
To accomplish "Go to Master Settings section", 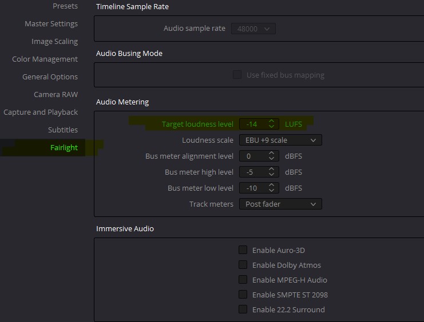I will pos(51,24).
